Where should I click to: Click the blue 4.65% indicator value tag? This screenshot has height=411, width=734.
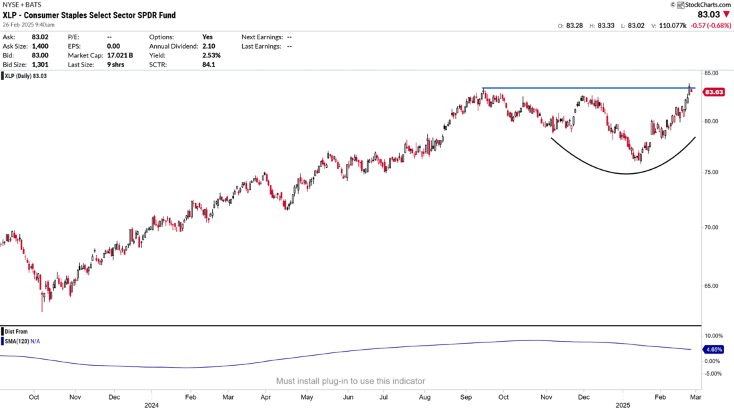713,349
